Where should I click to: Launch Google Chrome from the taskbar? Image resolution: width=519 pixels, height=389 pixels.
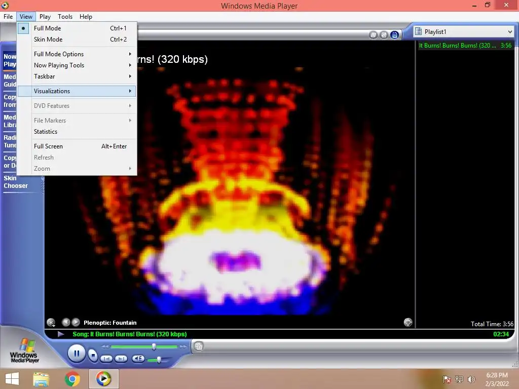(x=72, y=379)
